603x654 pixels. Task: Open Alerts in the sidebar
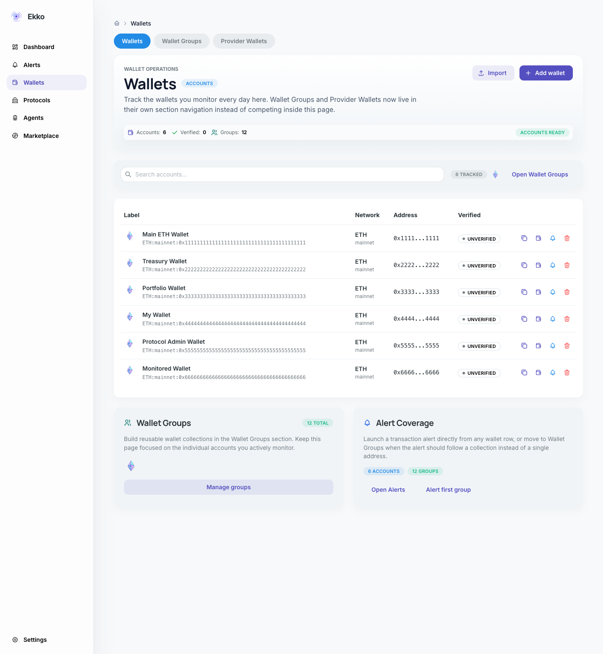(x=46, y=65)
